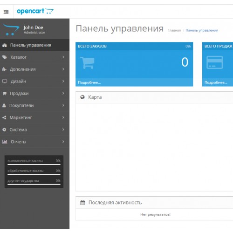Open the Каталог menu item
The height and width of the screenshot is (233, 233).
[34, 57]
